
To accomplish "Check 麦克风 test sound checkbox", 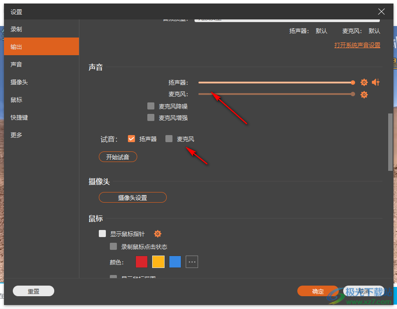I will pos(169,139).
